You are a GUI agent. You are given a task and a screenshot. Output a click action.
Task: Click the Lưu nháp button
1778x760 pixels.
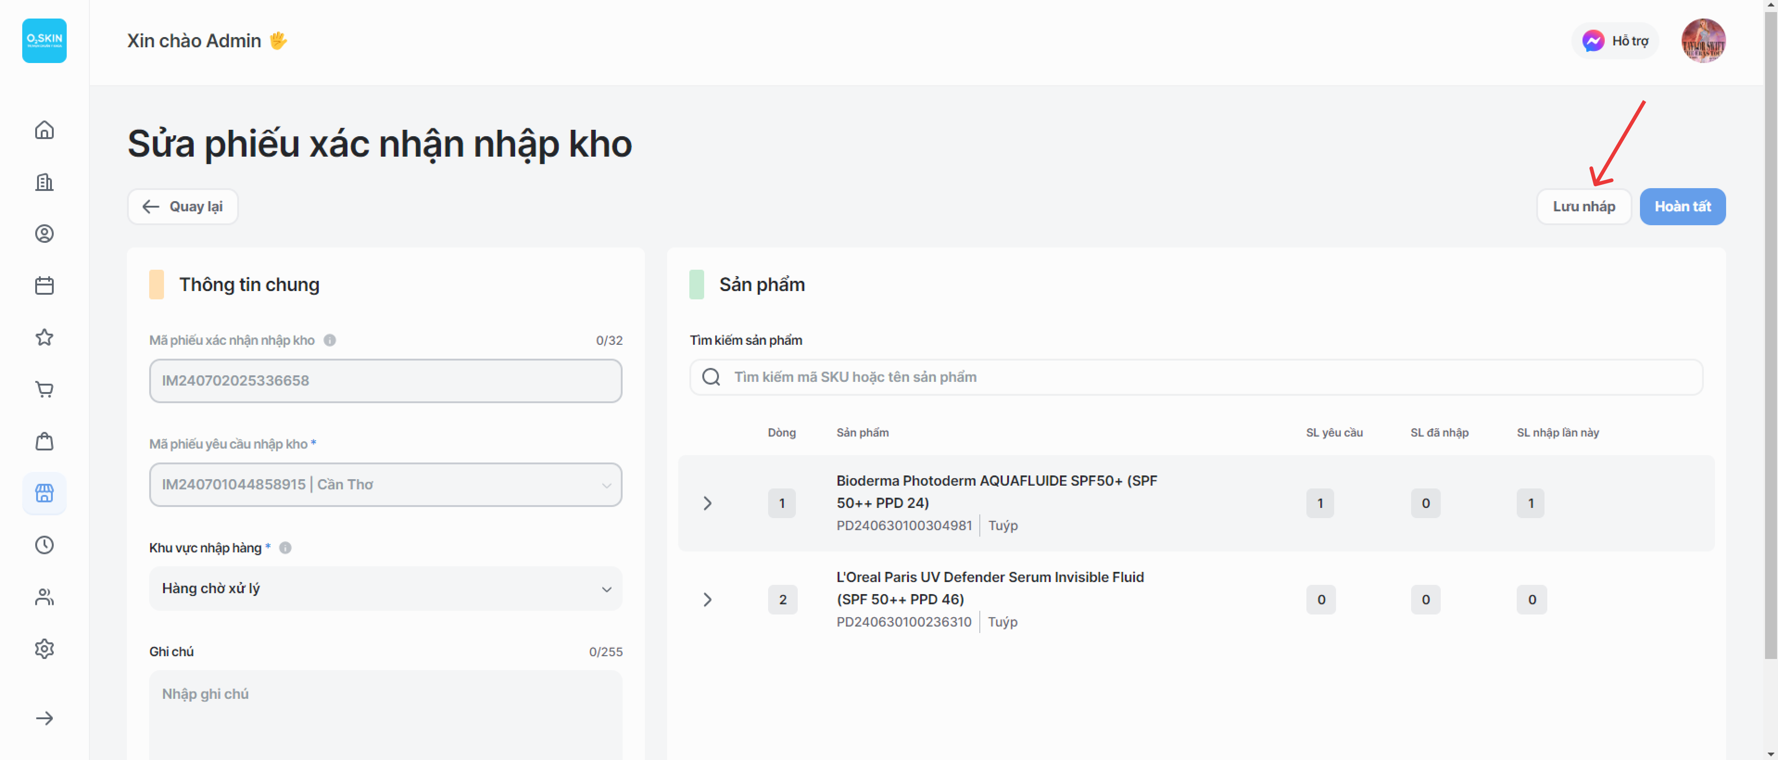pyautogui.click(x=1583, y=206)
